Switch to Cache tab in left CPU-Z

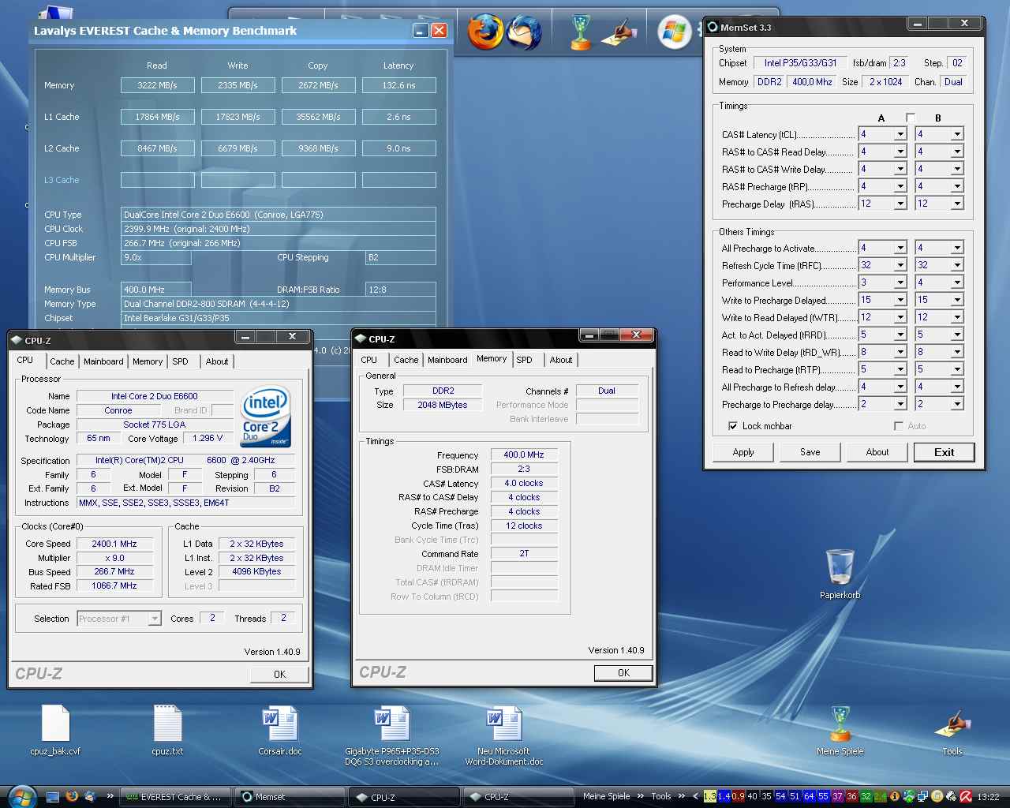tap(62, 361)
